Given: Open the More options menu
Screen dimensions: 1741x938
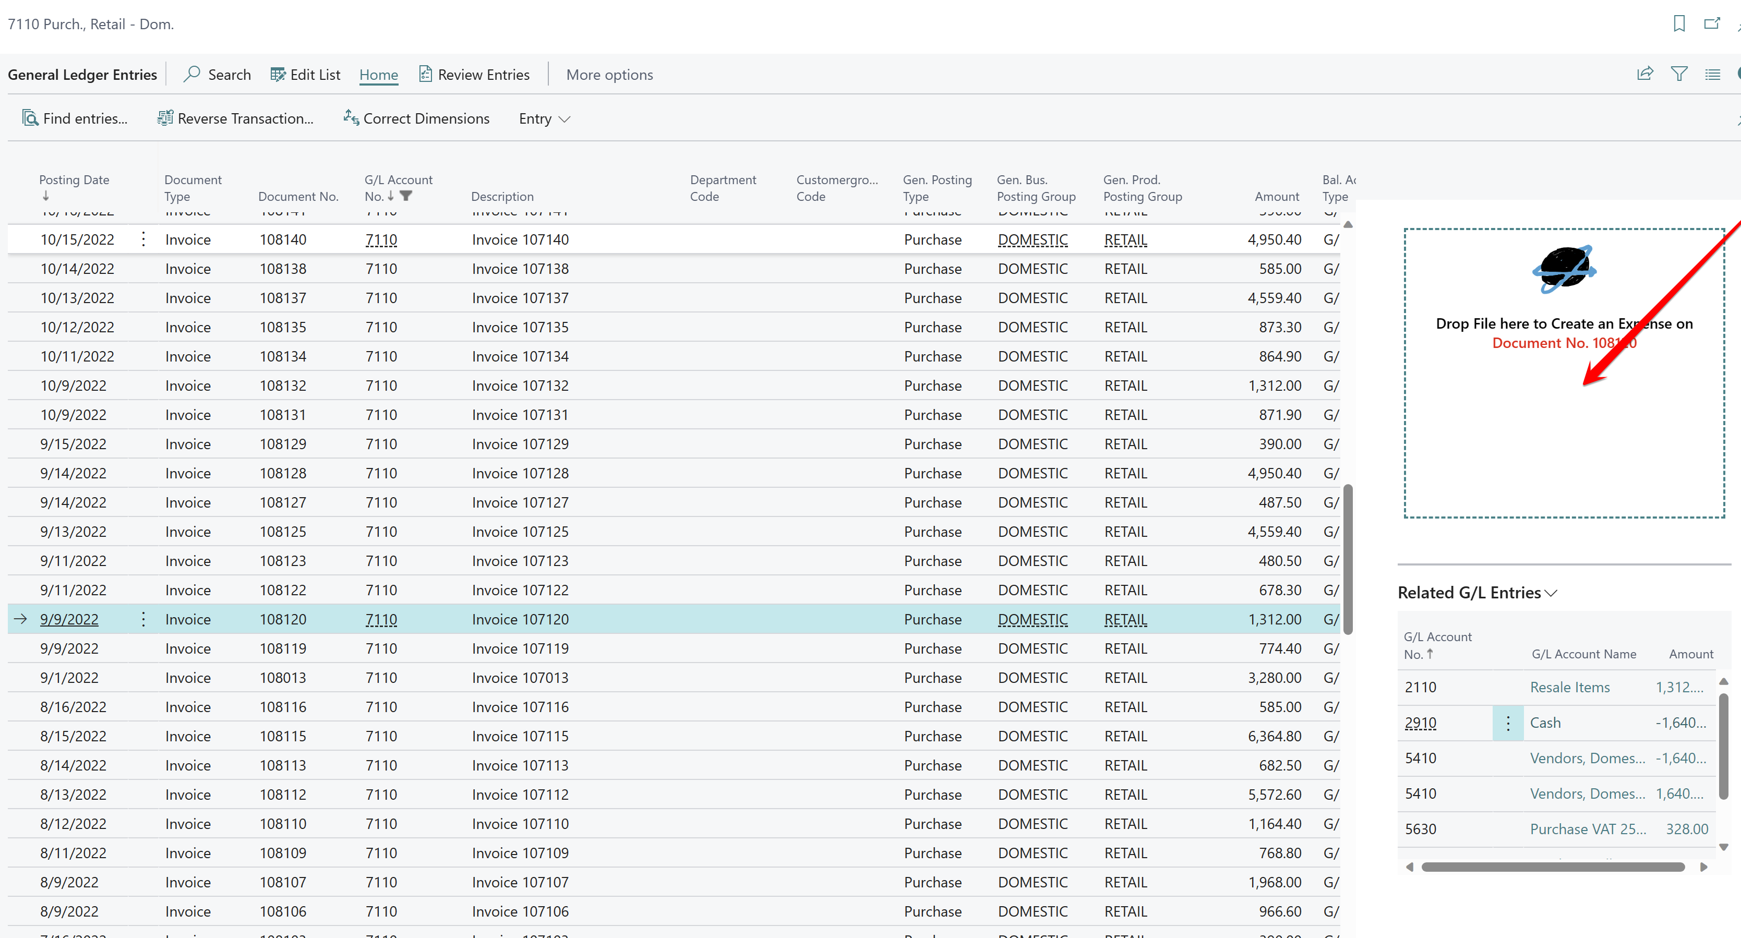Looking at the screenshot, I should [609, 74].
